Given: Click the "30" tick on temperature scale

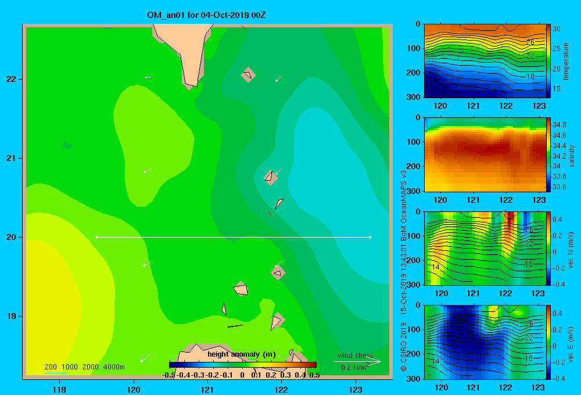Looking at the screenshot, I should tap(557, 29).
